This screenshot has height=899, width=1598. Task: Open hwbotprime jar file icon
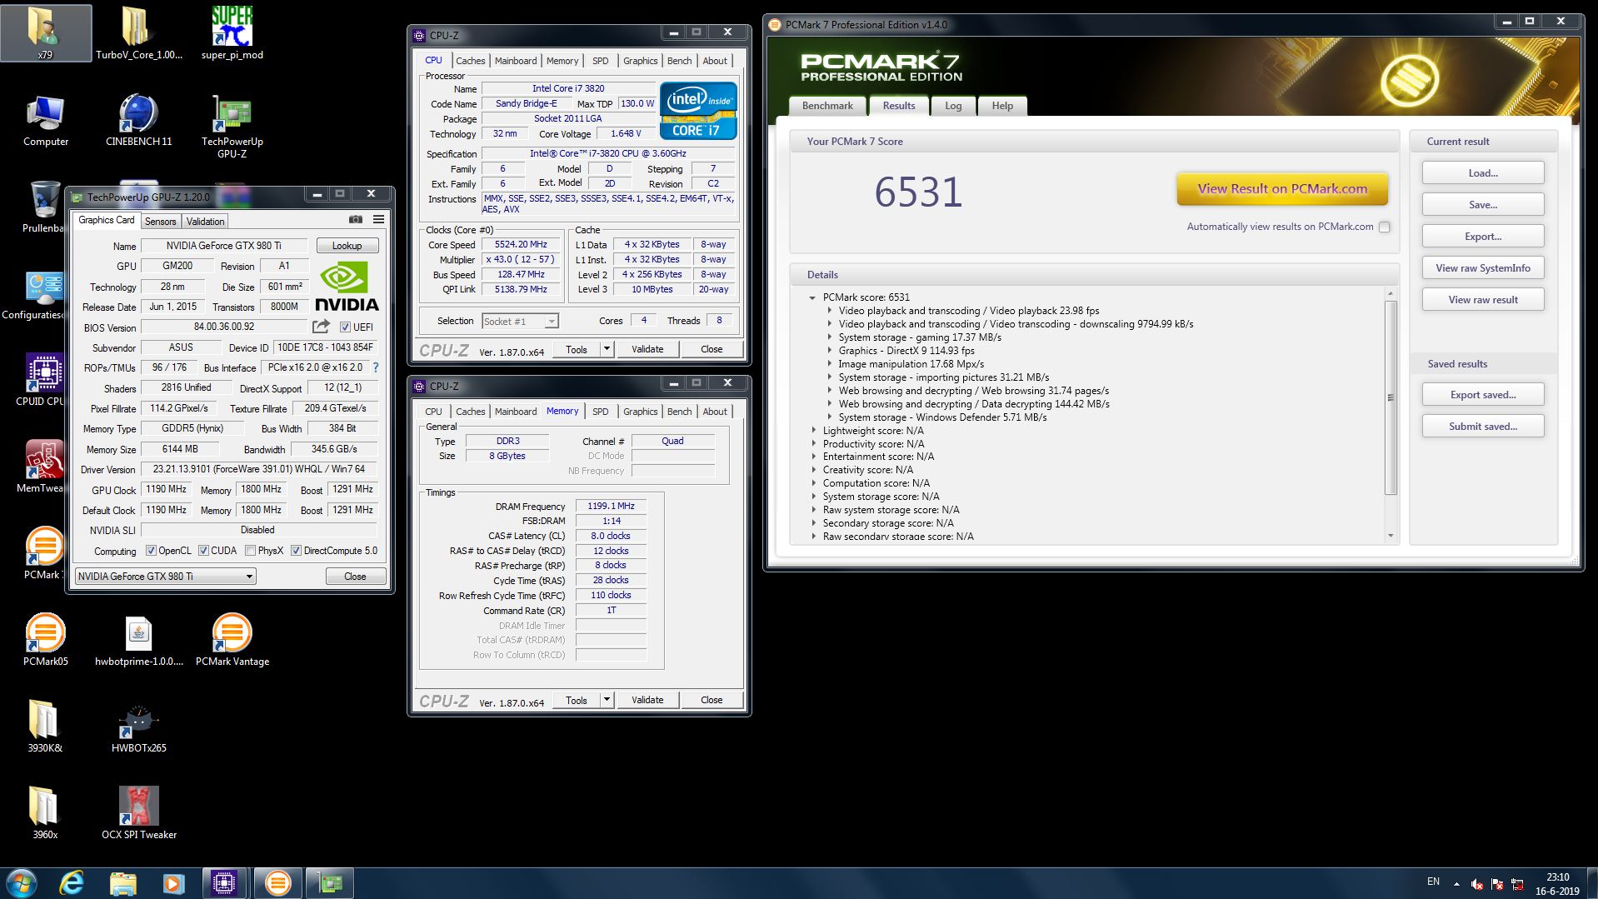[138, 639]
